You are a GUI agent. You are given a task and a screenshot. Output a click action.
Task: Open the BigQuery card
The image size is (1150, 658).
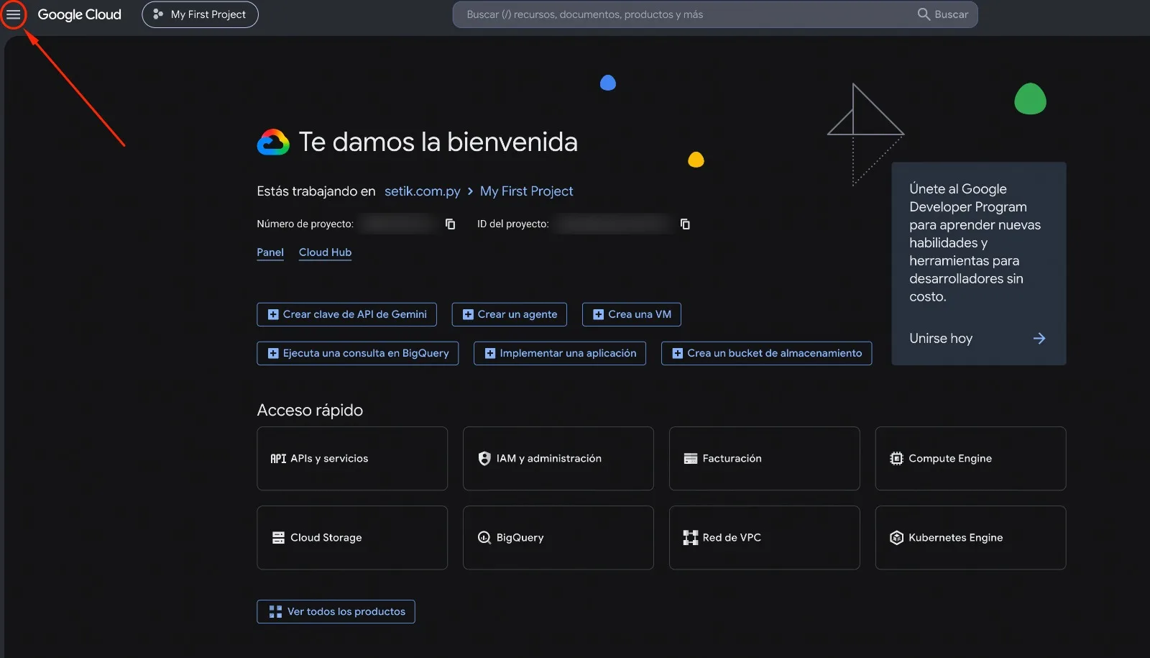click(x=558, y=538)
